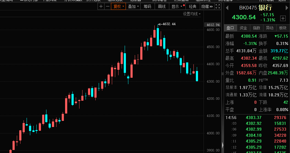Zoom in chart with plus button
Viewport: 290px width, 153px height.
pyautogui.click(x=101, y=6)
